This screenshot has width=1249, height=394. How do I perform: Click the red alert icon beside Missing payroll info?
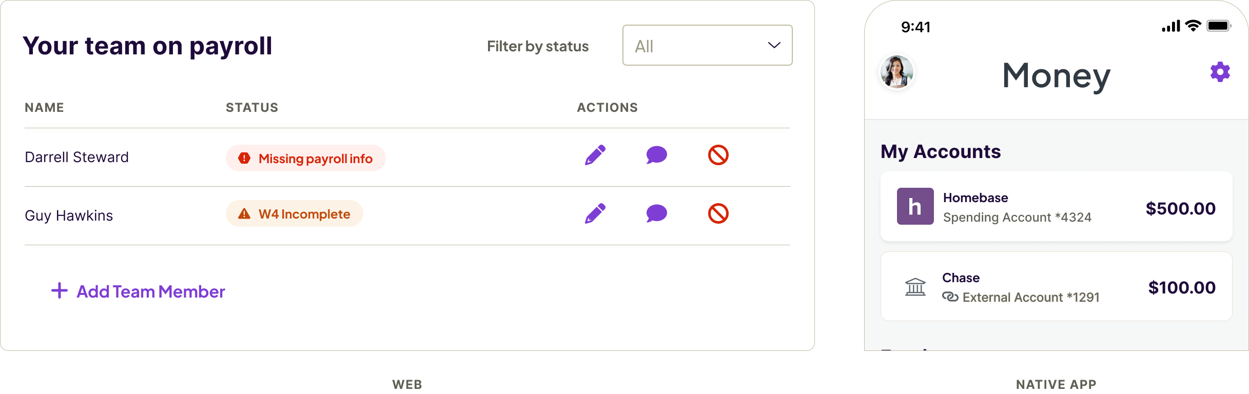click(244, 158)
